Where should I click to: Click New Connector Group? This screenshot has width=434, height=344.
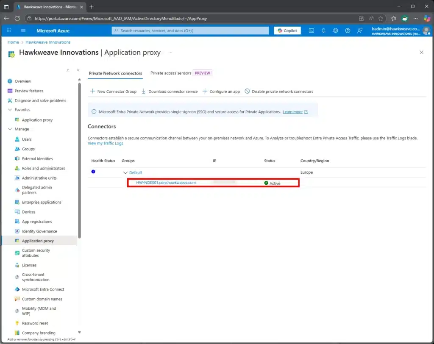click(x=113, y=92)
